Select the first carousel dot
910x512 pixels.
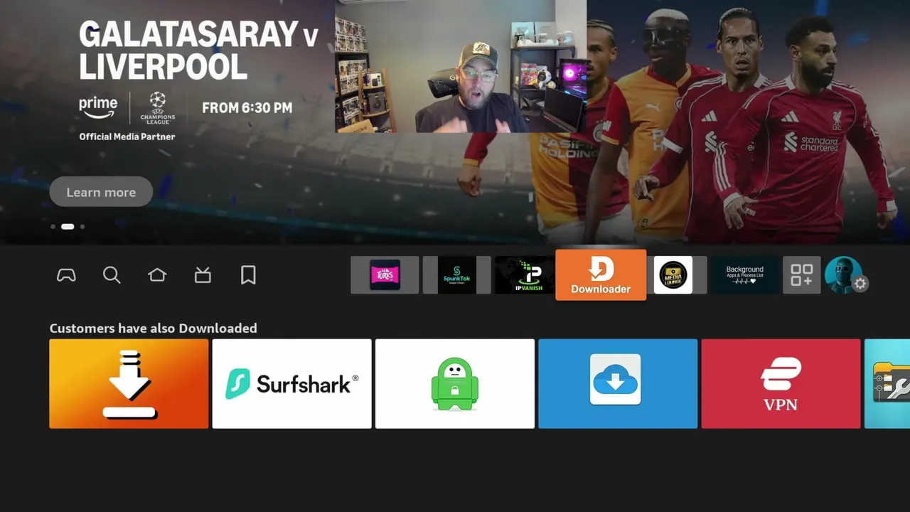click(53, 227)
